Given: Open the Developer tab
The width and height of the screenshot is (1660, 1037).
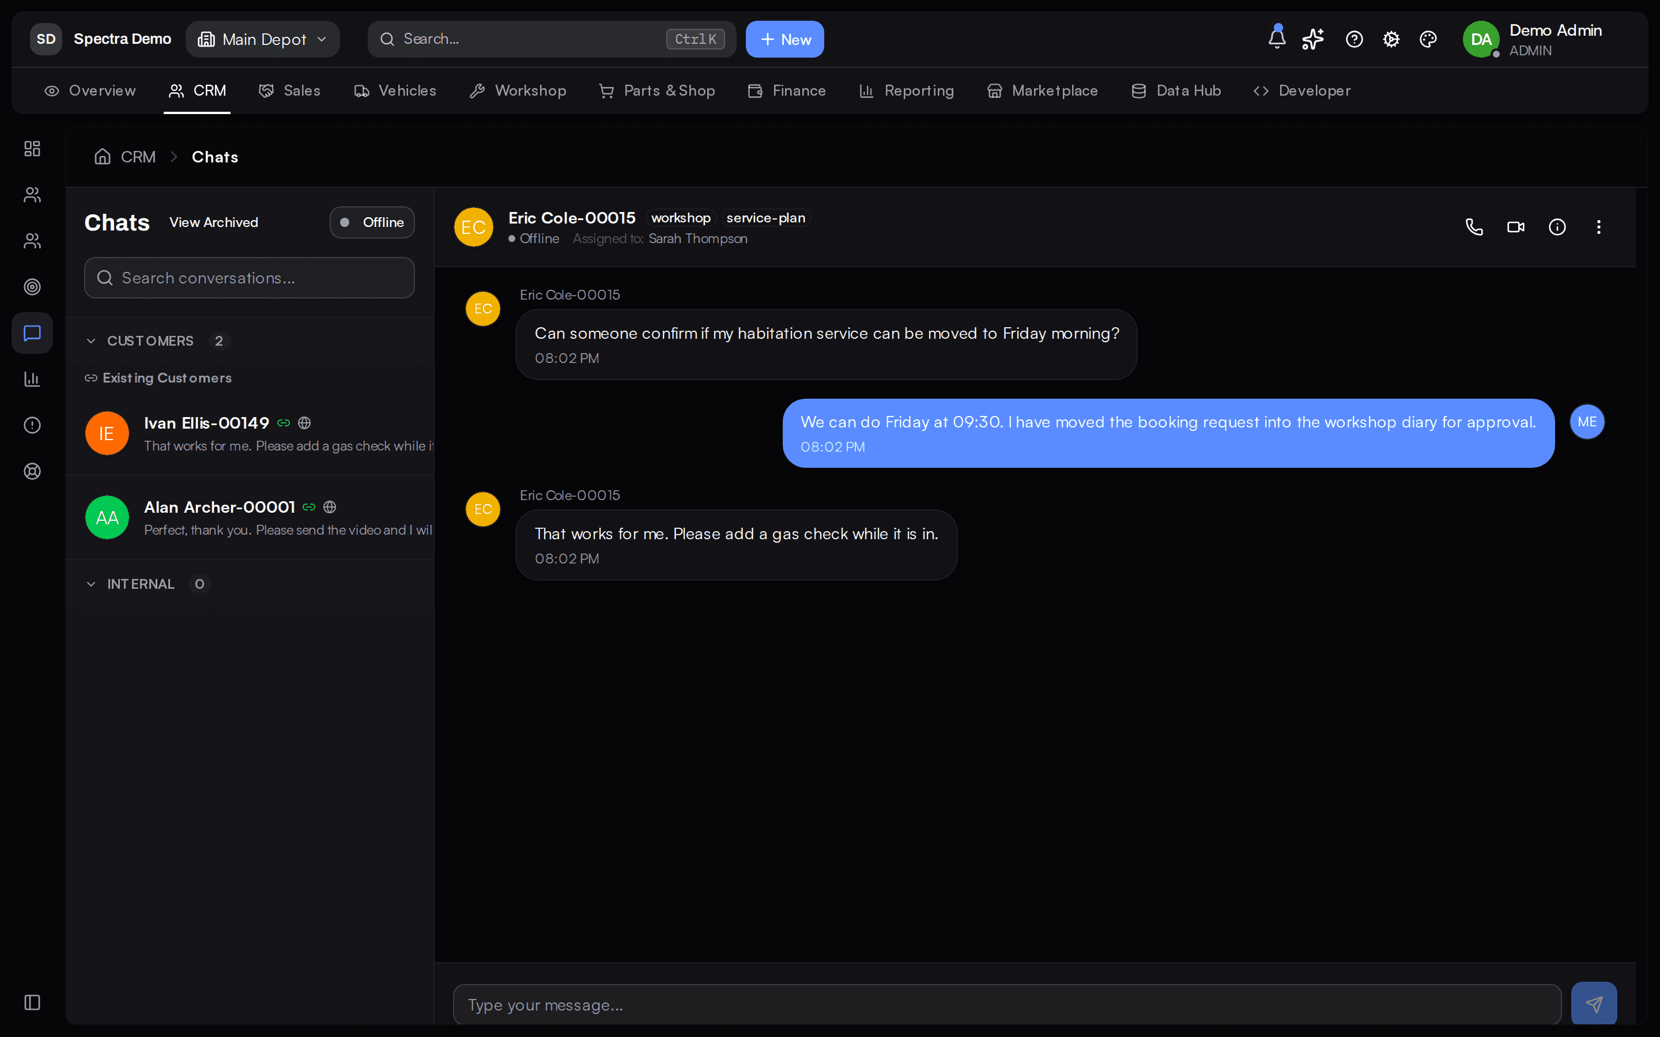Looking at the screenshot, I should (x=1302, y=90).
